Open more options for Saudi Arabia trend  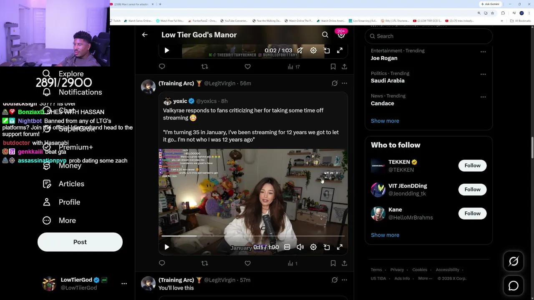(x=483, y=74)
